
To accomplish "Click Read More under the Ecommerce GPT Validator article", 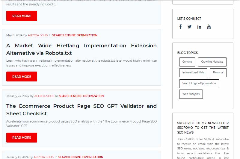I will [22, 137].
